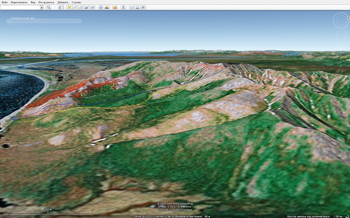The image size is (350, 218).
Task: Select the Add Placemark pushpin tool
Action: (69, 7)
